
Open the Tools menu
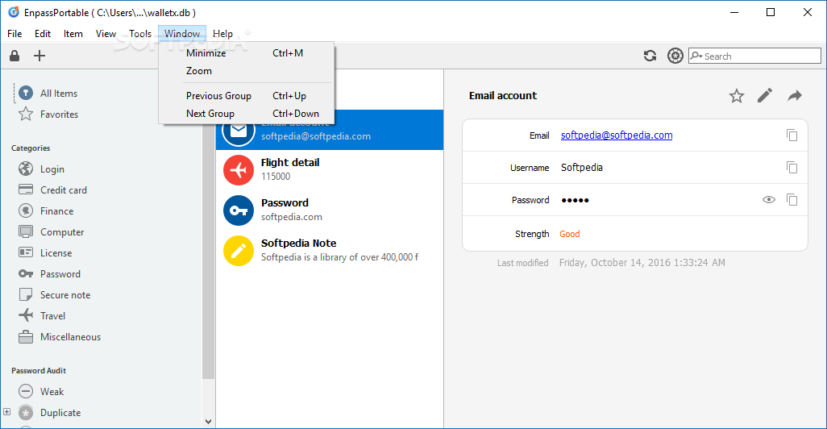coord(140,34)
